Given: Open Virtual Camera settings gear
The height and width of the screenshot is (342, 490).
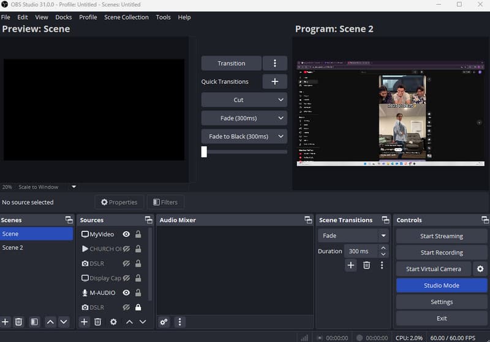Looking at the screenshot, I should click(480, 269).
